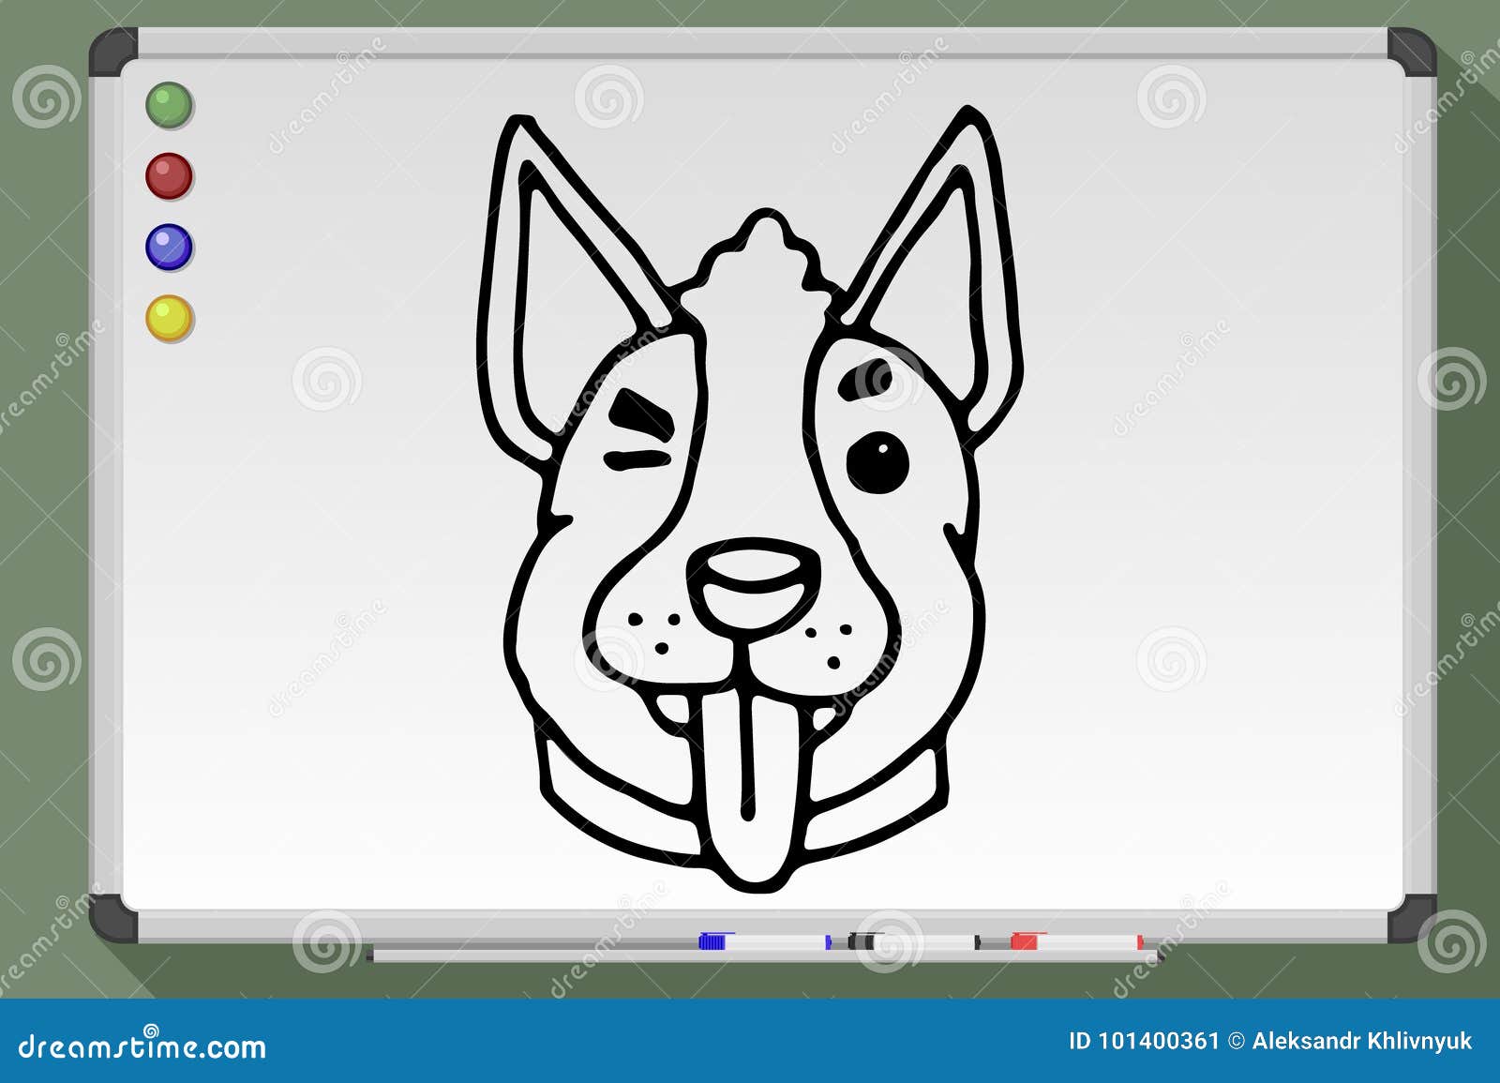Image resolution: width=1500 pixels, height=1083 pixels.
Task: Select the red magnet
Action: coord(169,175)
